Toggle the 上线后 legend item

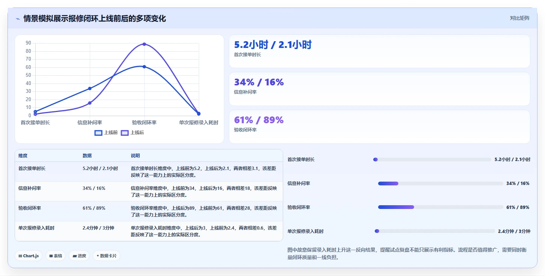[x=132, y=133]
